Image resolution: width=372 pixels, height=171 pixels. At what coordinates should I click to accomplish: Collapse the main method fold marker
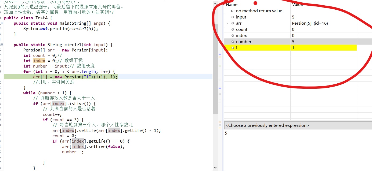click(x=2, y=23)
